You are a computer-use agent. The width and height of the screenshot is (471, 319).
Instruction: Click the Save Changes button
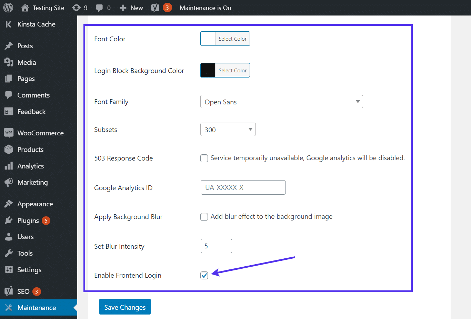[125, 307]
